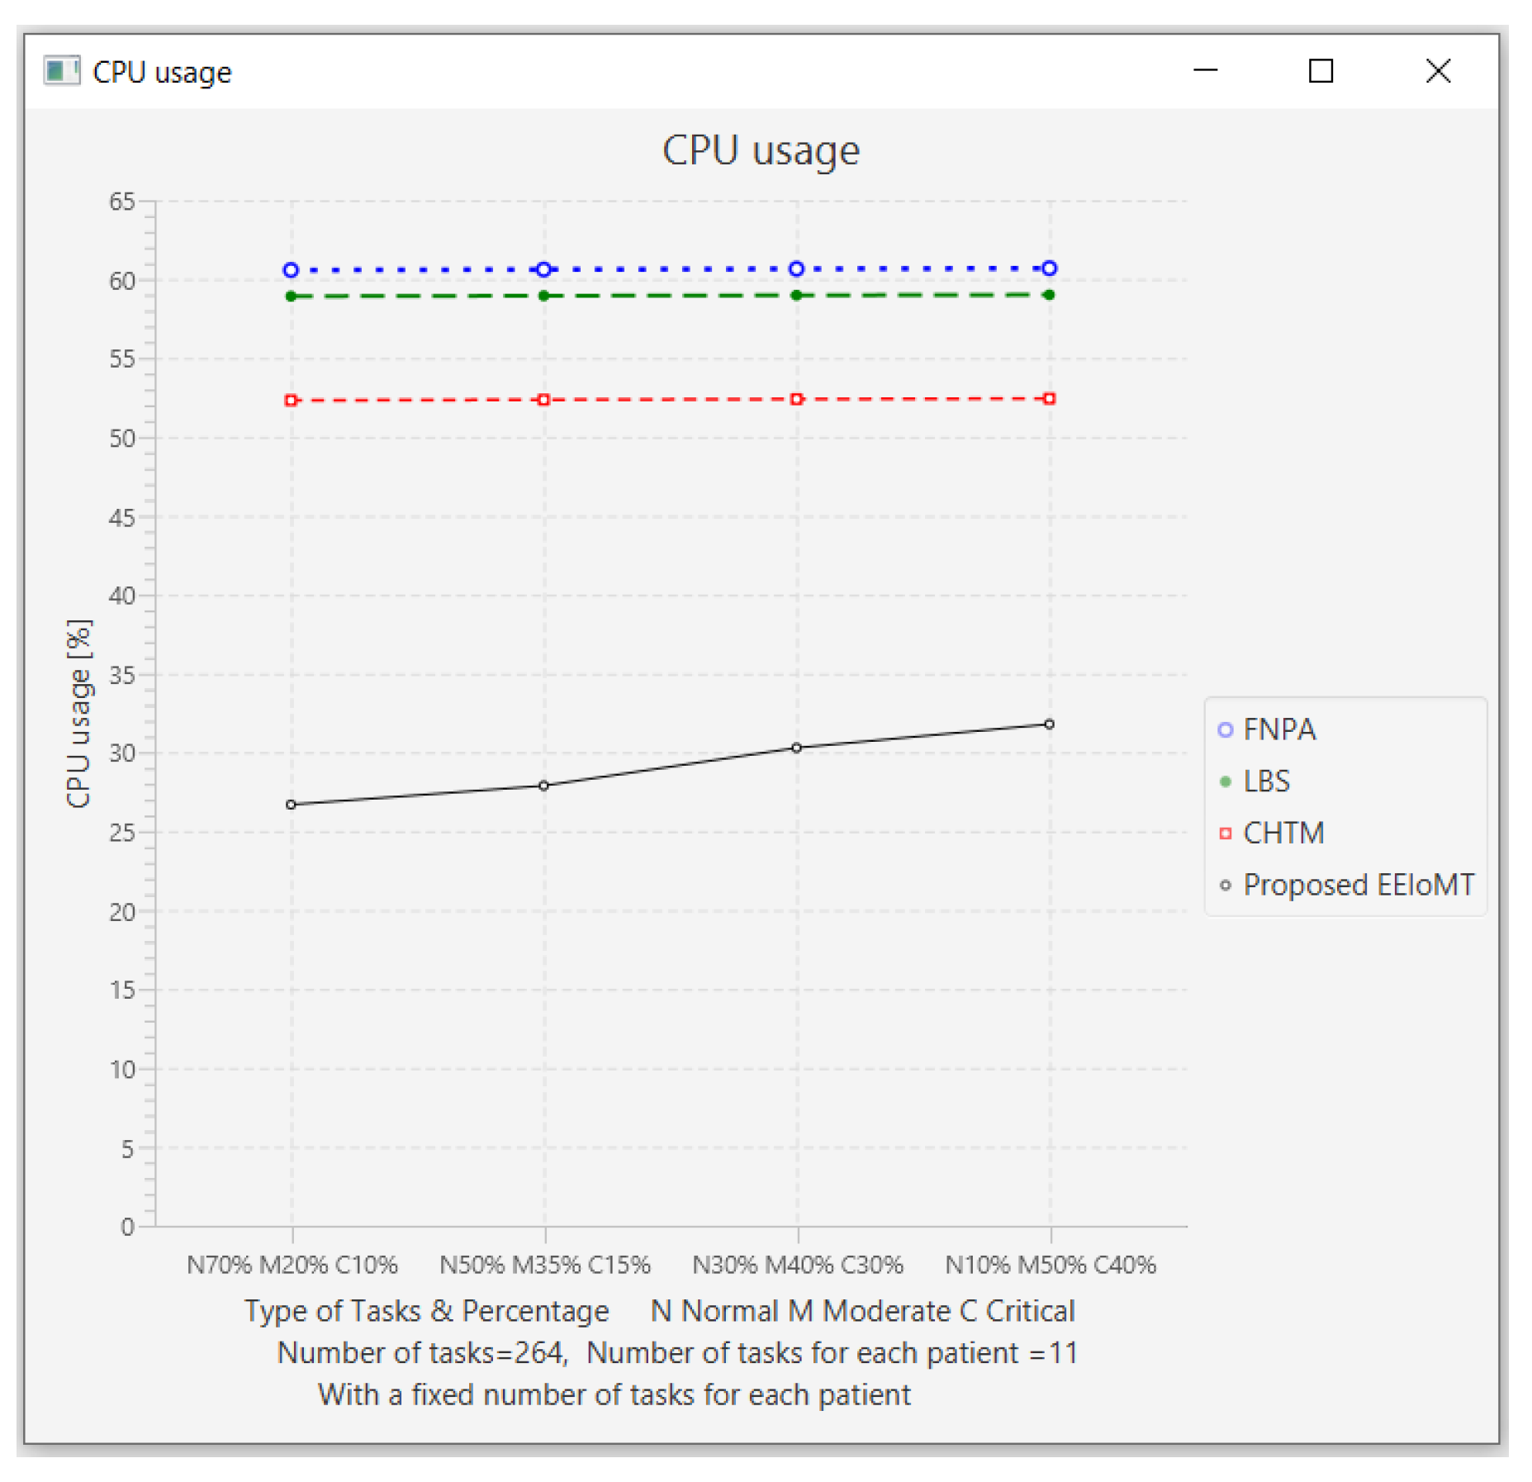
Task: Click the y-axis tick label 30
Action: 122,753
